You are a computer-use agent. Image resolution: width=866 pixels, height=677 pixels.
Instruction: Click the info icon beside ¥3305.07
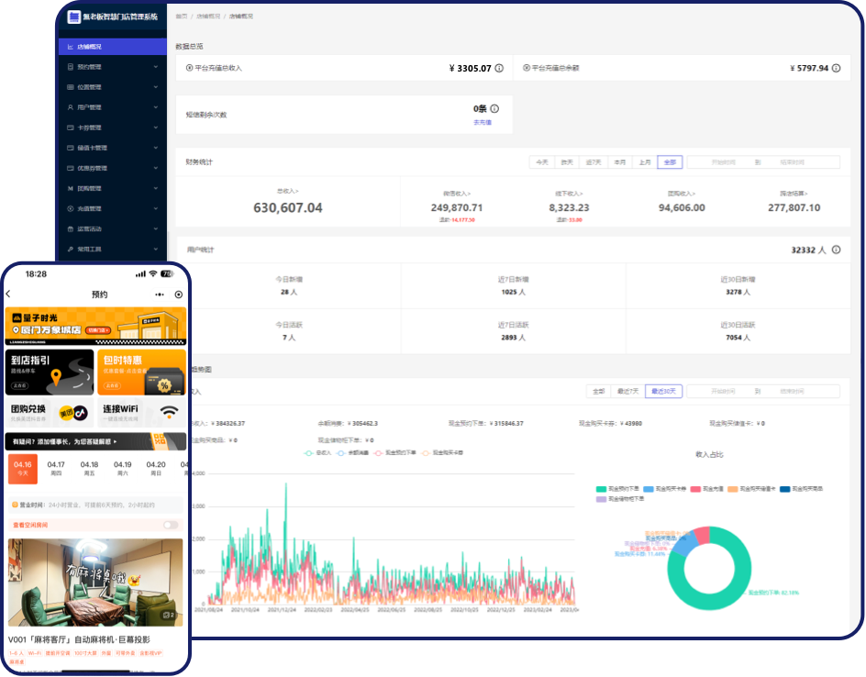(499, 68)
